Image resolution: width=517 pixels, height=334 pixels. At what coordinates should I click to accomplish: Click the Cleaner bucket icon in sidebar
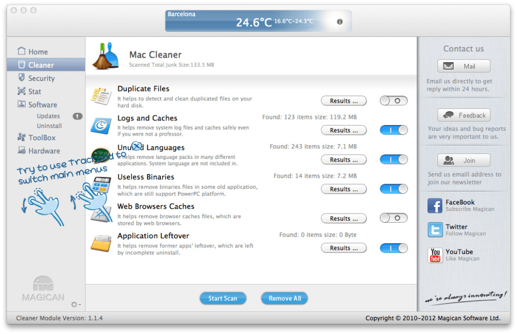click(x=21, y=64)
